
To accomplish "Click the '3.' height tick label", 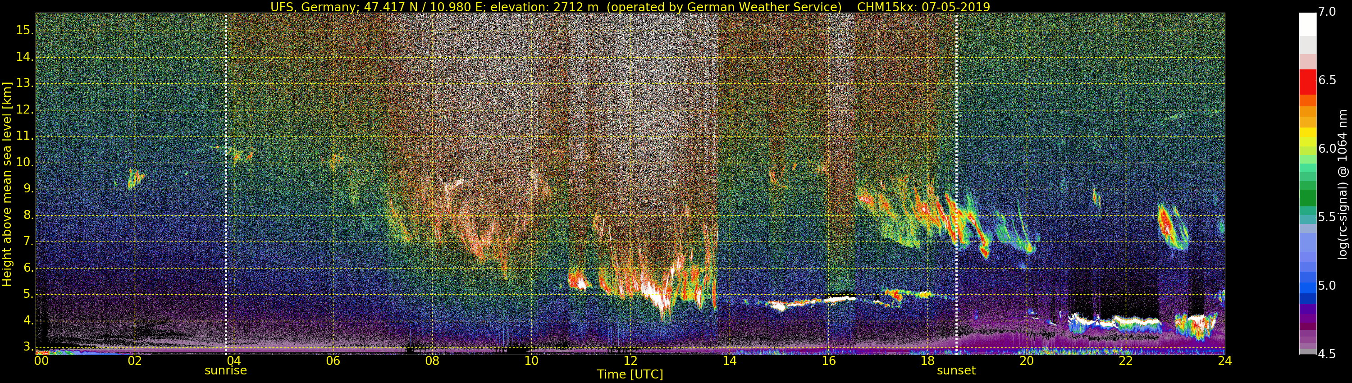I will [28, 347].
